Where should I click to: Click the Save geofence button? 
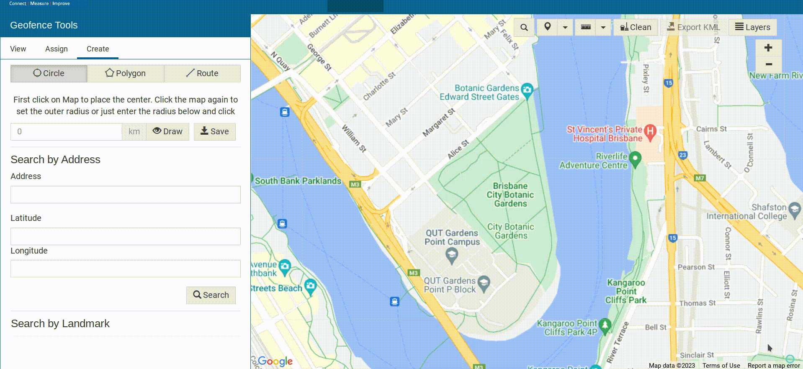[215, 132]
